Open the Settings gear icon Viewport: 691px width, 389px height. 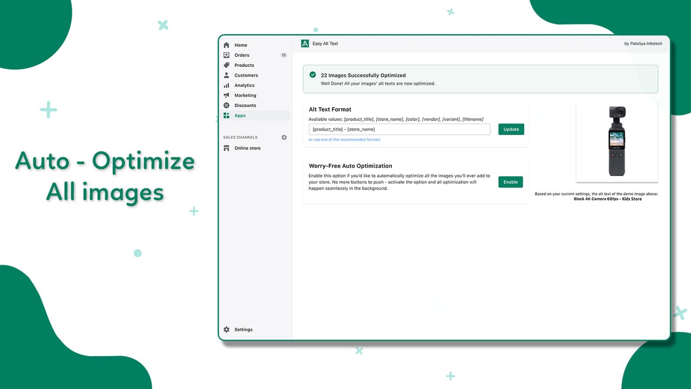coord(227,330)
